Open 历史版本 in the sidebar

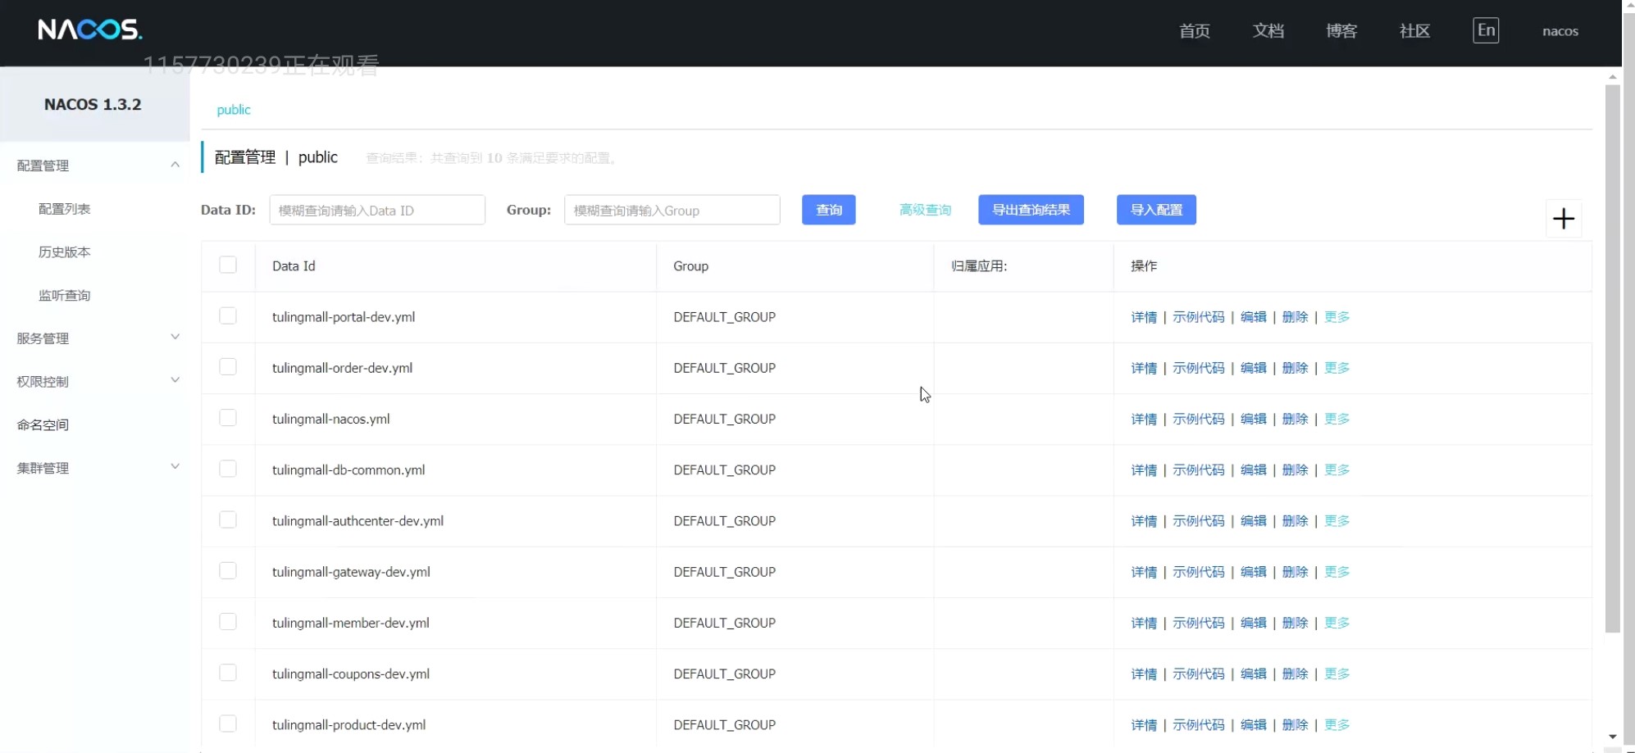click(x=64, y=252)
